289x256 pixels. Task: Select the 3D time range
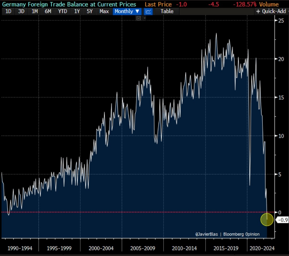click(x=21, y=12)
